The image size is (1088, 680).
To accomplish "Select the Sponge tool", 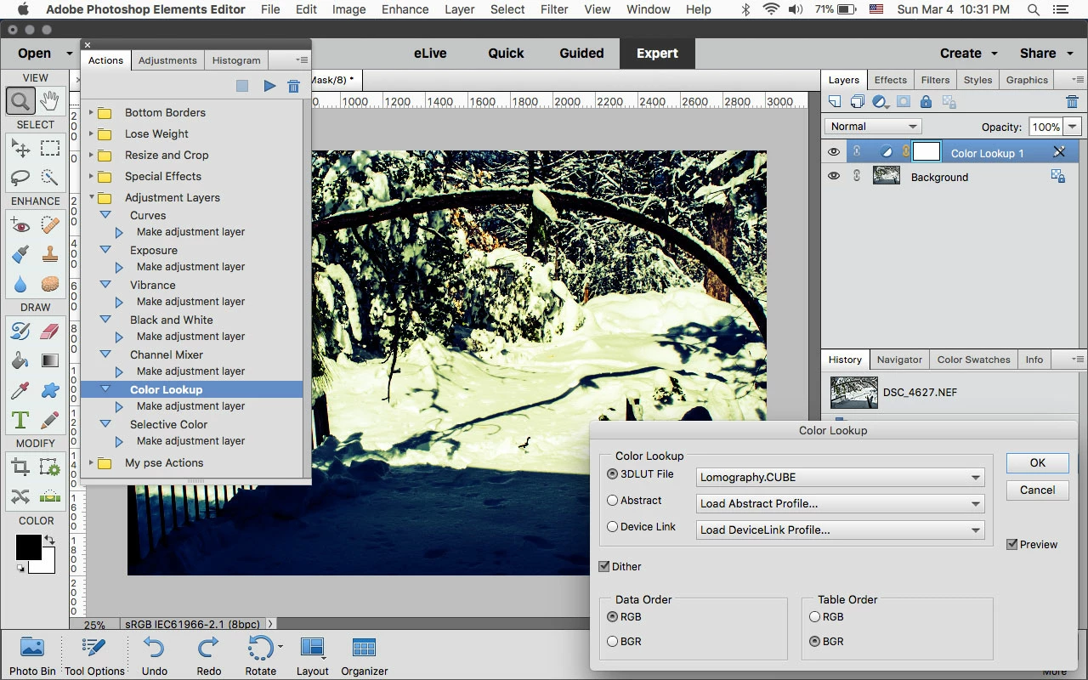I will (50, 284).
